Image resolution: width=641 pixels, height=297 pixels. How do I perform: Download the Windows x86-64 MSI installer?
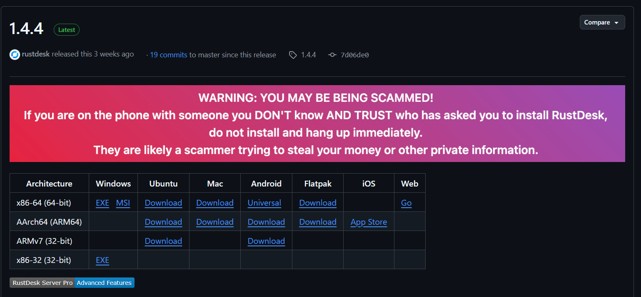coord(123,203)
